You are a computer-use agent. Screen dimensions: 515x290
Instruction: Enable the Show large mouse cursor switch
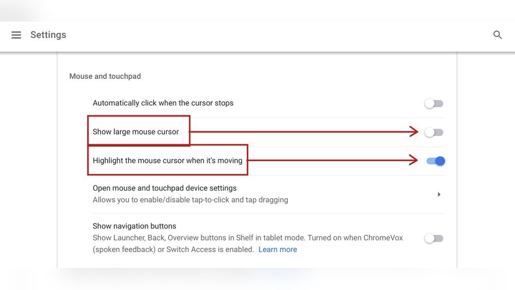click(x=434, y=132)
